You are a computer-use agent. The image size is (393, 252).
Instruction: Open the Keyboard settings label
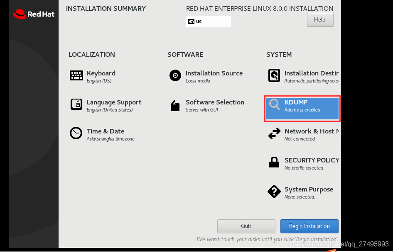point(101,73)
